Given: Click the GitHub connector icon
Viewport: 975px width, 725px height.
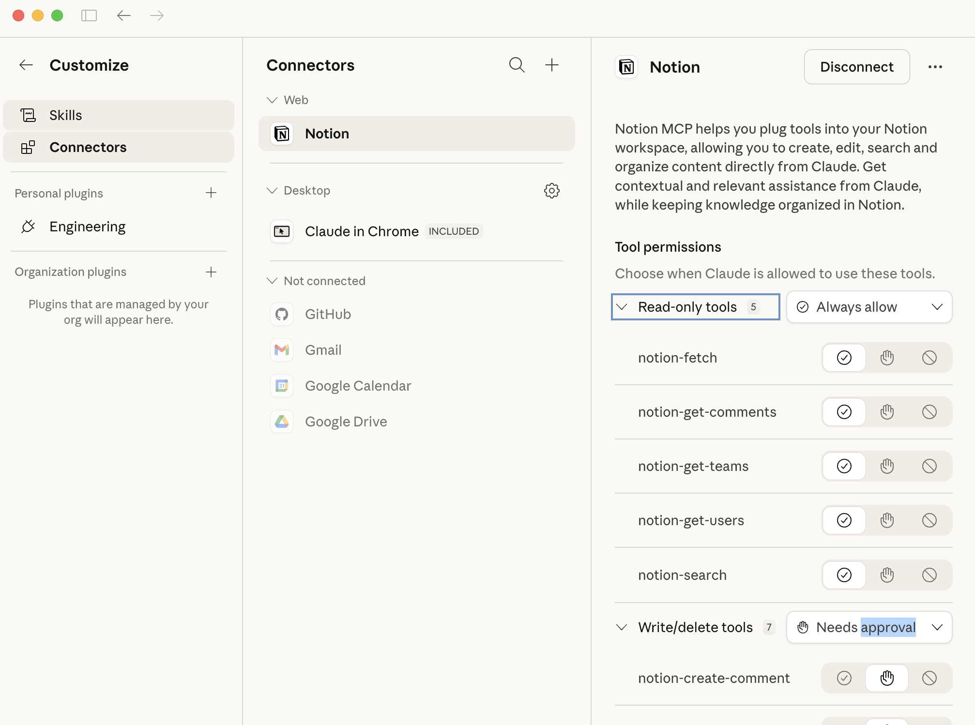Looking at the screenshot, I should point(282,314).
